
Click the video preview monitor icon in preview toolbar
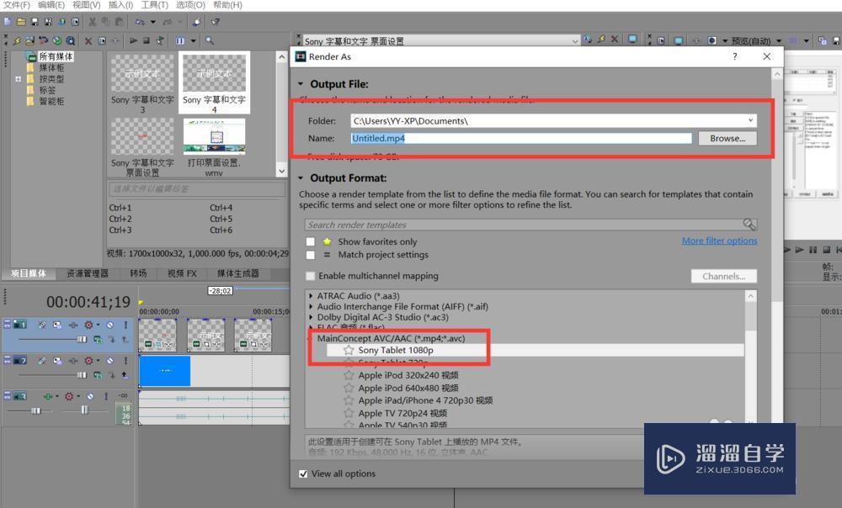(x=679, y=40)
